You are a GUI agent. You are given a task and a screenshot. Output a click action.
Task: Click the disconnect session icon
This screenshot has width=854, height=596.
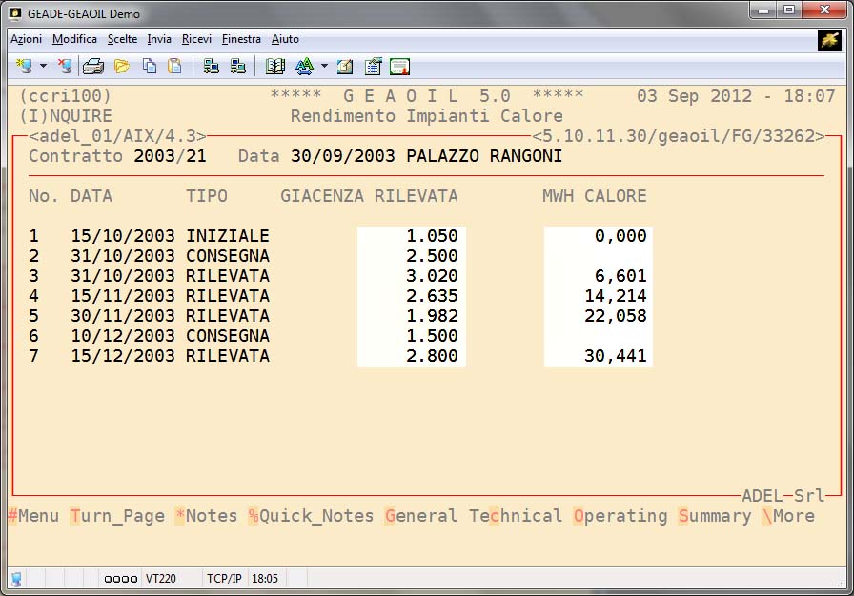tap(65, 66)
